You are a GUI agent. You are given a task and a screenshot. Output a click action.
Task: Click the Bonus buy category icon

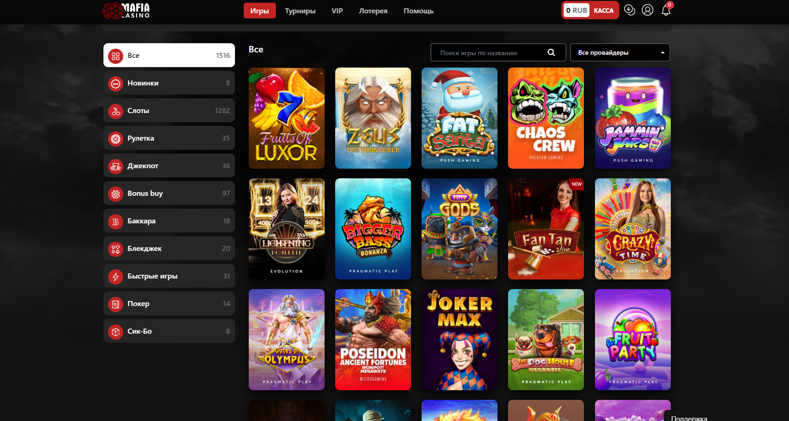click(115, 193)
